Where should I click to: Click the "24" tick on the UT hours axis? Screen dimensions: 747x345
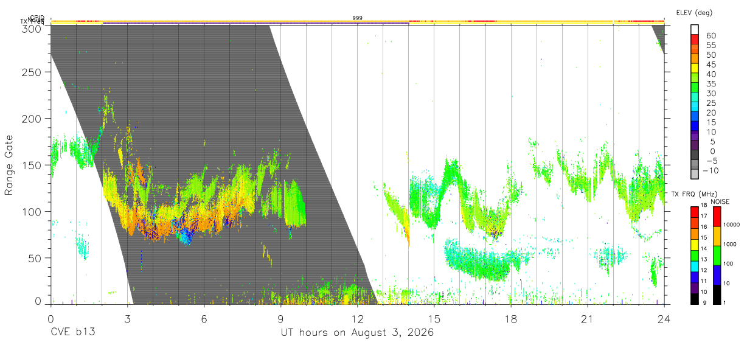click(x=664, y=319)
